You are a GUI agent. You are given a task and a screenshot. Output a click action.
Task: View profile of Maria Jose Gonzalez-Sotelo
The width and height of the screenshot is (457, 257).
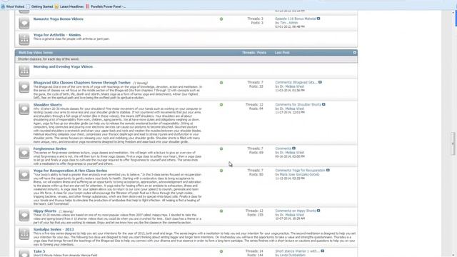coord(300,174)
